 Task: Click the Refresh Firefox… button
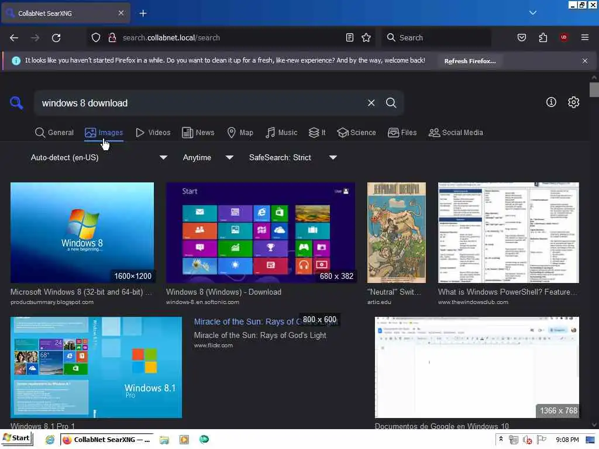coord(470,61)
